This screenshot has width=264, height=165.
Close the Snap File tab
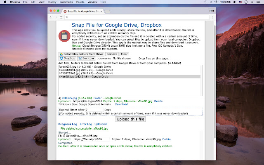[101, 11]
